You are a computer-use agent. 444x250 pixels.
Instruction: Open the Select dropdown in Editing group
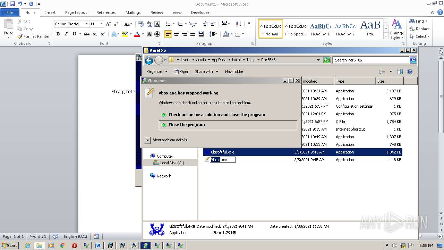(x=419, y=36)
